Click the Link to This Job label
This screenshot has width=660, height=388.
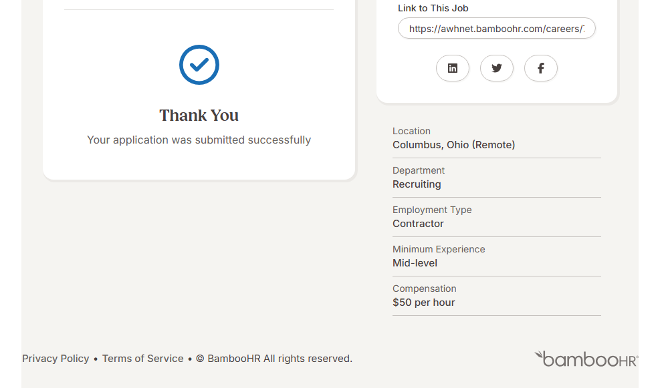pos(433,9)
